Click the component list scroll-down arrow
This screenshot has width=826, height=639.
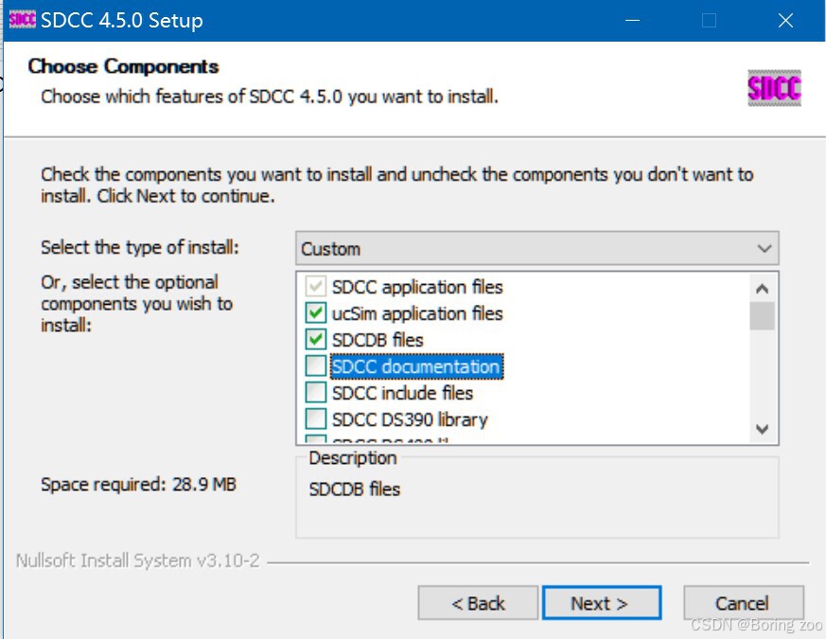[x=762, y=429]
